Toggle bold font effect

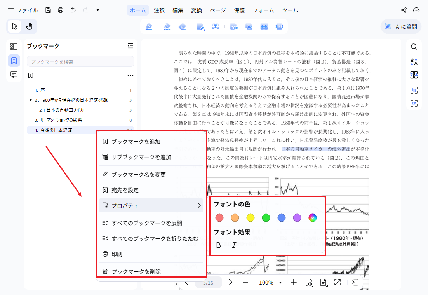pos(218,245)
